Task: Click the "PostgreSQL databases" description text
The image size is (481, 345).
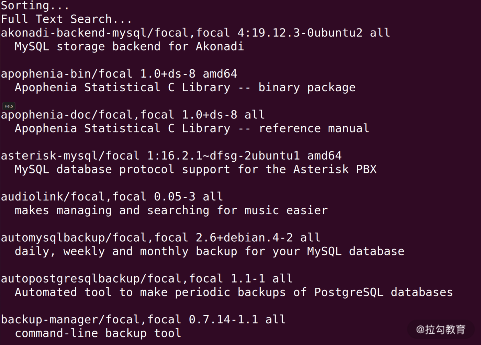Action: click(x=383, y=292)
